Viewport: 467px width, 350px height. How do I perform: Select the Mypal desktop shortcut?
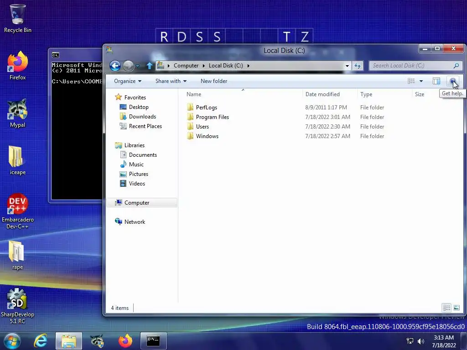tap(18, 113)
